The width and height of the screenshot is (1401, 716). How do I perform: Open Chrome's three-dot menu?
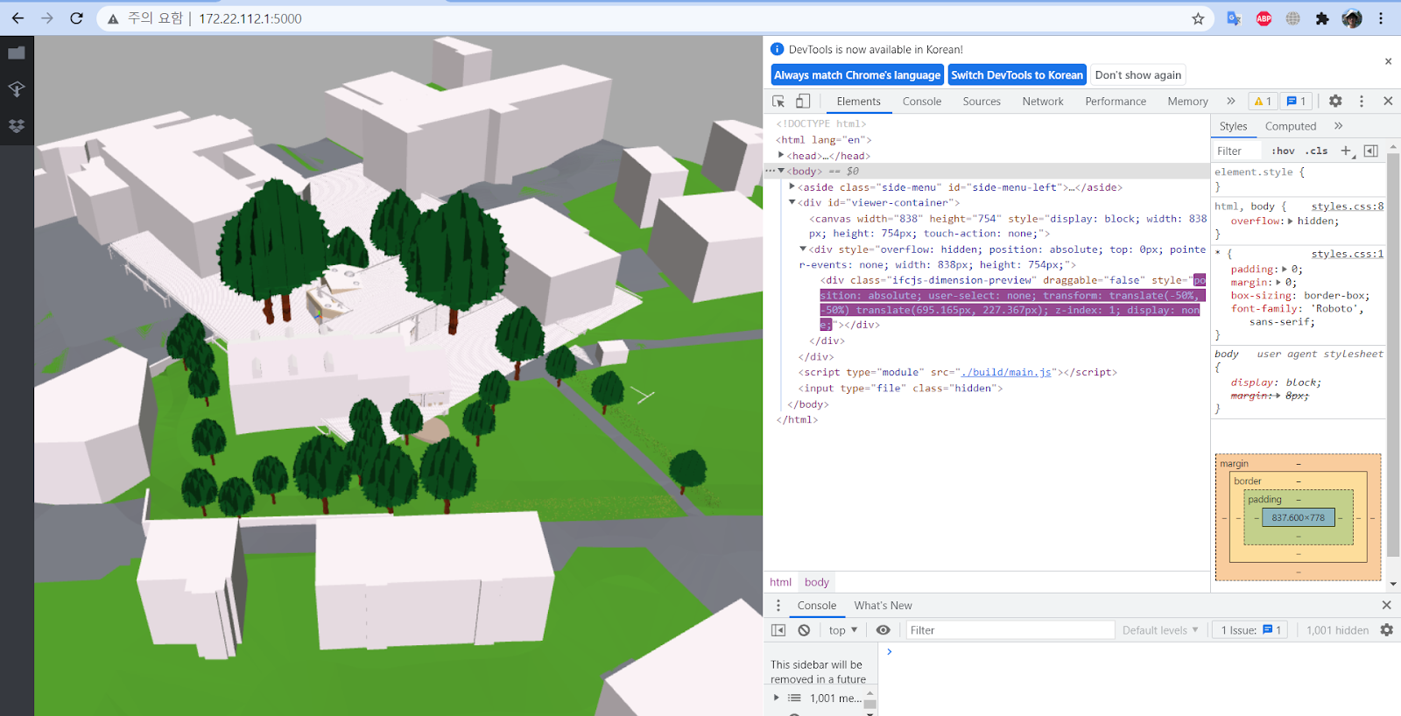[x=1381, y=18]
